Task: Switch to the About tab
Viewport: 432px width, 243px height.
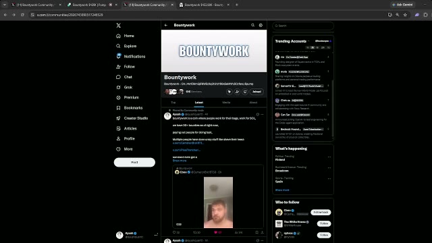Action: (253, 103)
